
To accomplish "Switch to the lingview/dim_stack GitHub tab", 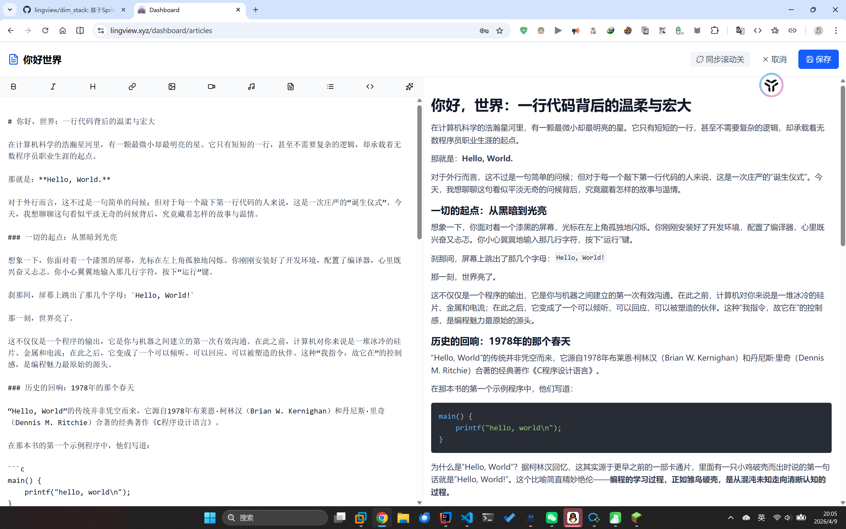I will [x=74, y=10].
